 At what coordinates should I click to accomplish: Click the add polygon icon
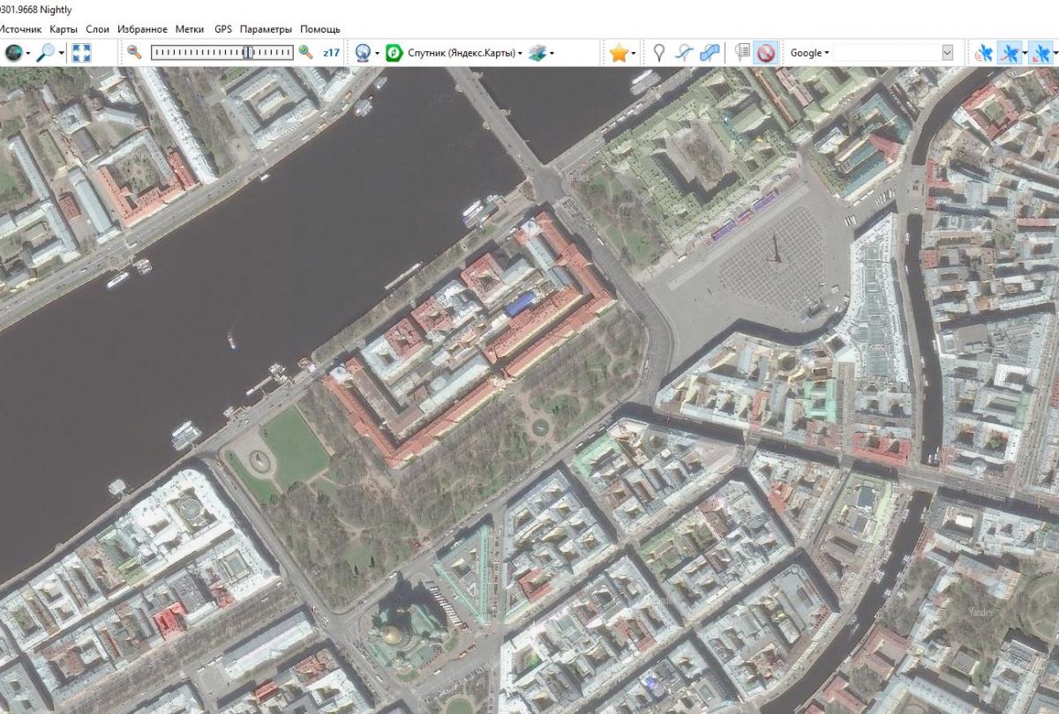pos(710,53)
